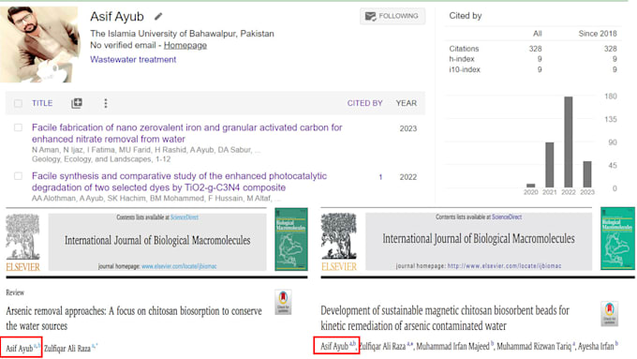This screenshot has height=359, width=637.
Task: Click the 'Since 2018' column header
Action: 598,34
